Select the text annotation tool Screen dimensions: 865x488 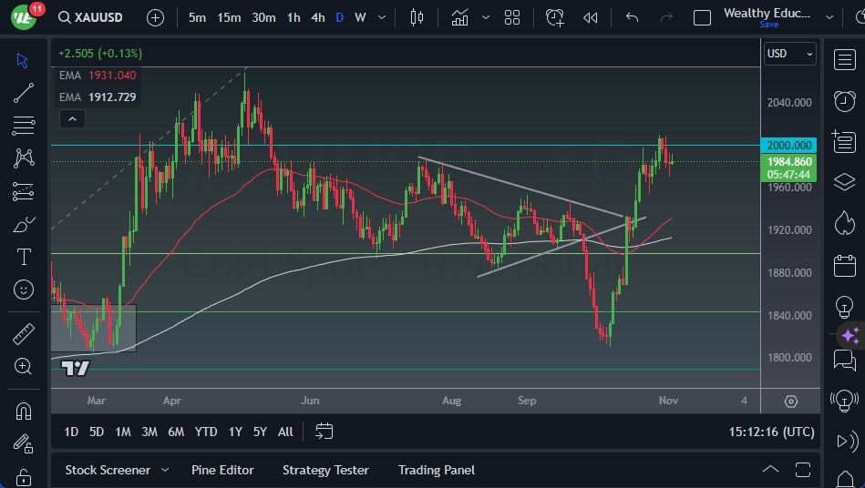tap(24, 257)
